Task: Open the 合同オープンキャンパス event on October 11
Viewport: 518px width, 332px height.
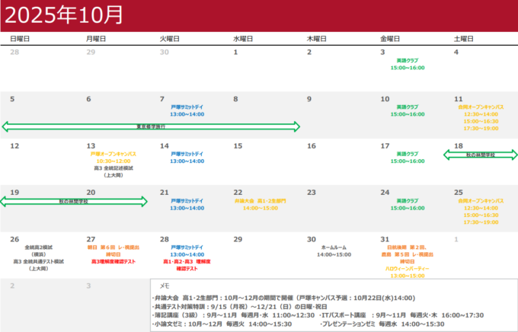Action: [x=481, y=107]
